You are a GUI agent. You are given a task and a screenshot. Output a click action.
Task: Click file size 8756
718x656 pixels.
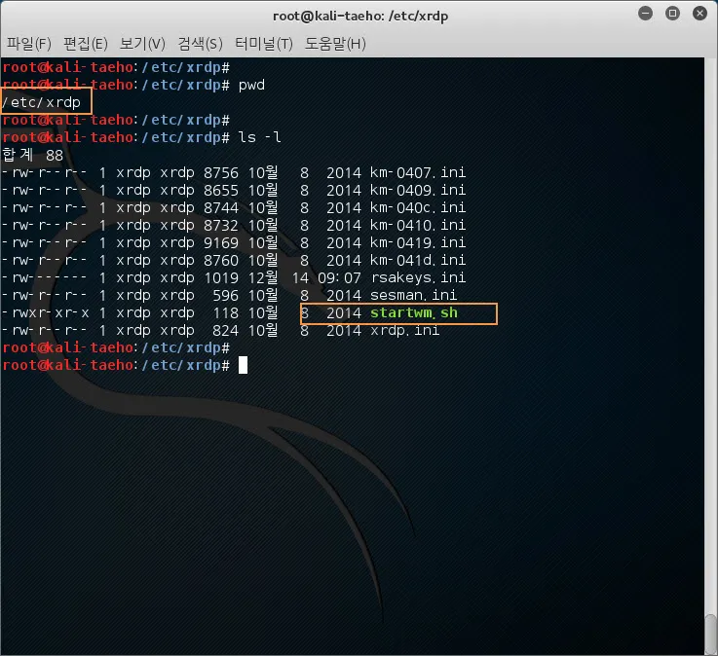221,173
